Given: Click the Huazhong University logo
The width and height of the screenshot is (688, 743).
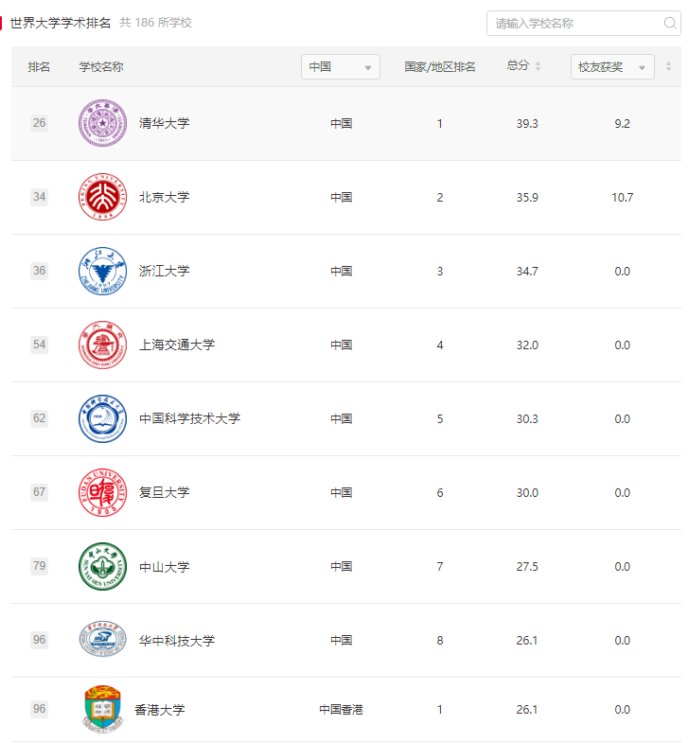Looking at the screenshot, I should pyautogui.click(x=102, y=640).
